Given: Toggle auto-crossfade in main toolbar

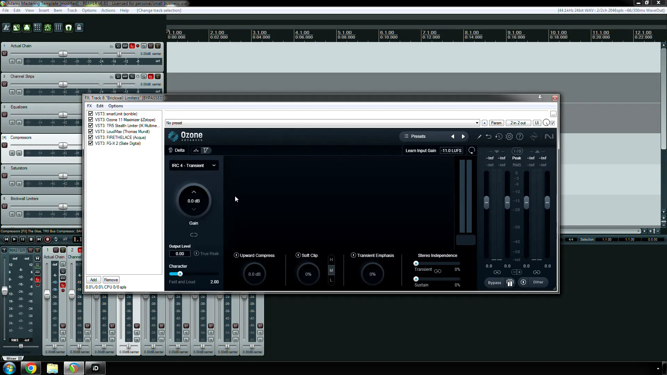Looking at the screenshot, I should click(17, 27).
